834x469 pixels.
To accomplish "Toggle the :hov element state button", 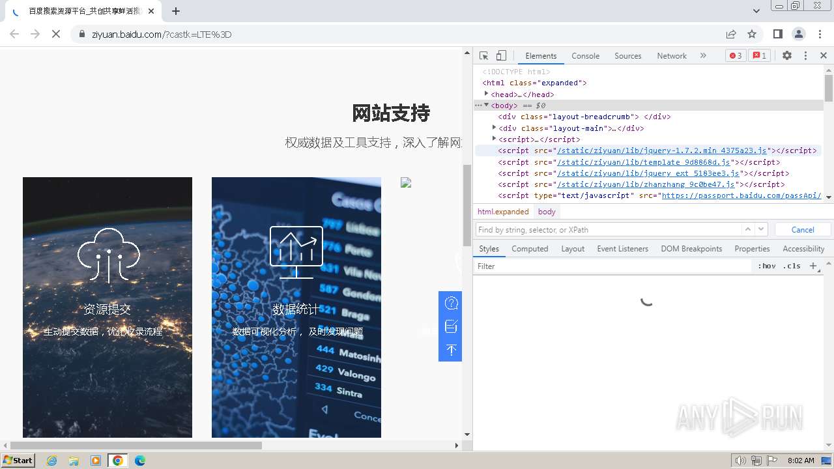I will (x=767, y=266).
